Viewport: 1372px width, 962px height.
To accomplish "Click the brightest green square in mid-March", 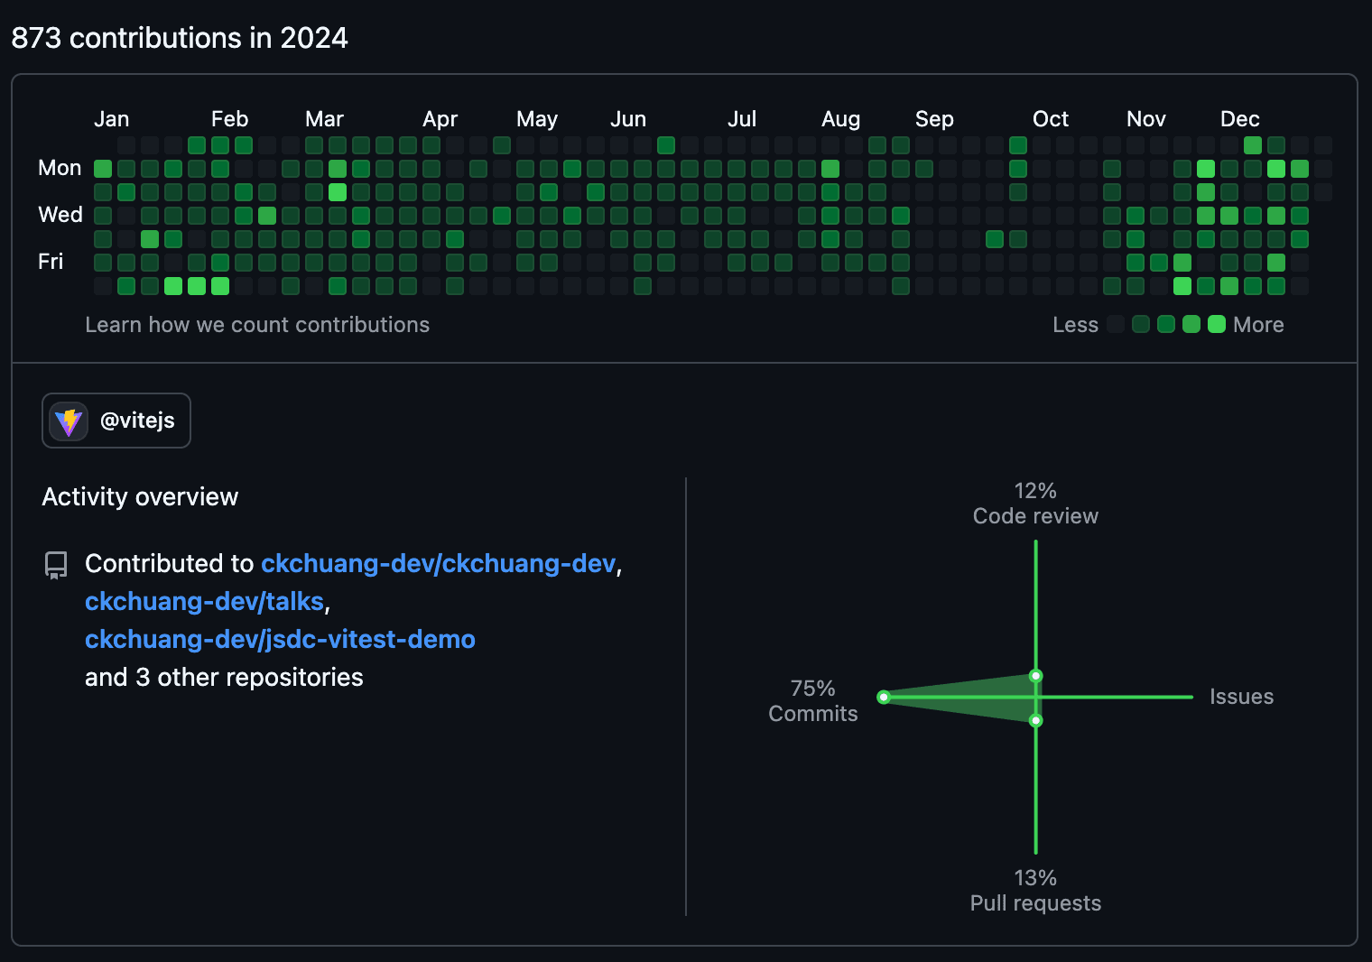I will (x=338, y=191).
